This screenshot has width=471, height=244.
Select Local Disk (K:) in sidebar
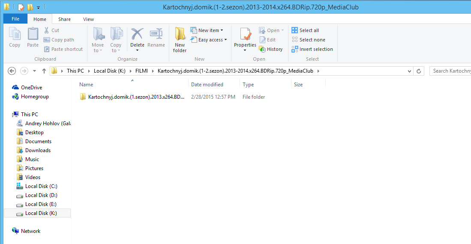[37, 213]
